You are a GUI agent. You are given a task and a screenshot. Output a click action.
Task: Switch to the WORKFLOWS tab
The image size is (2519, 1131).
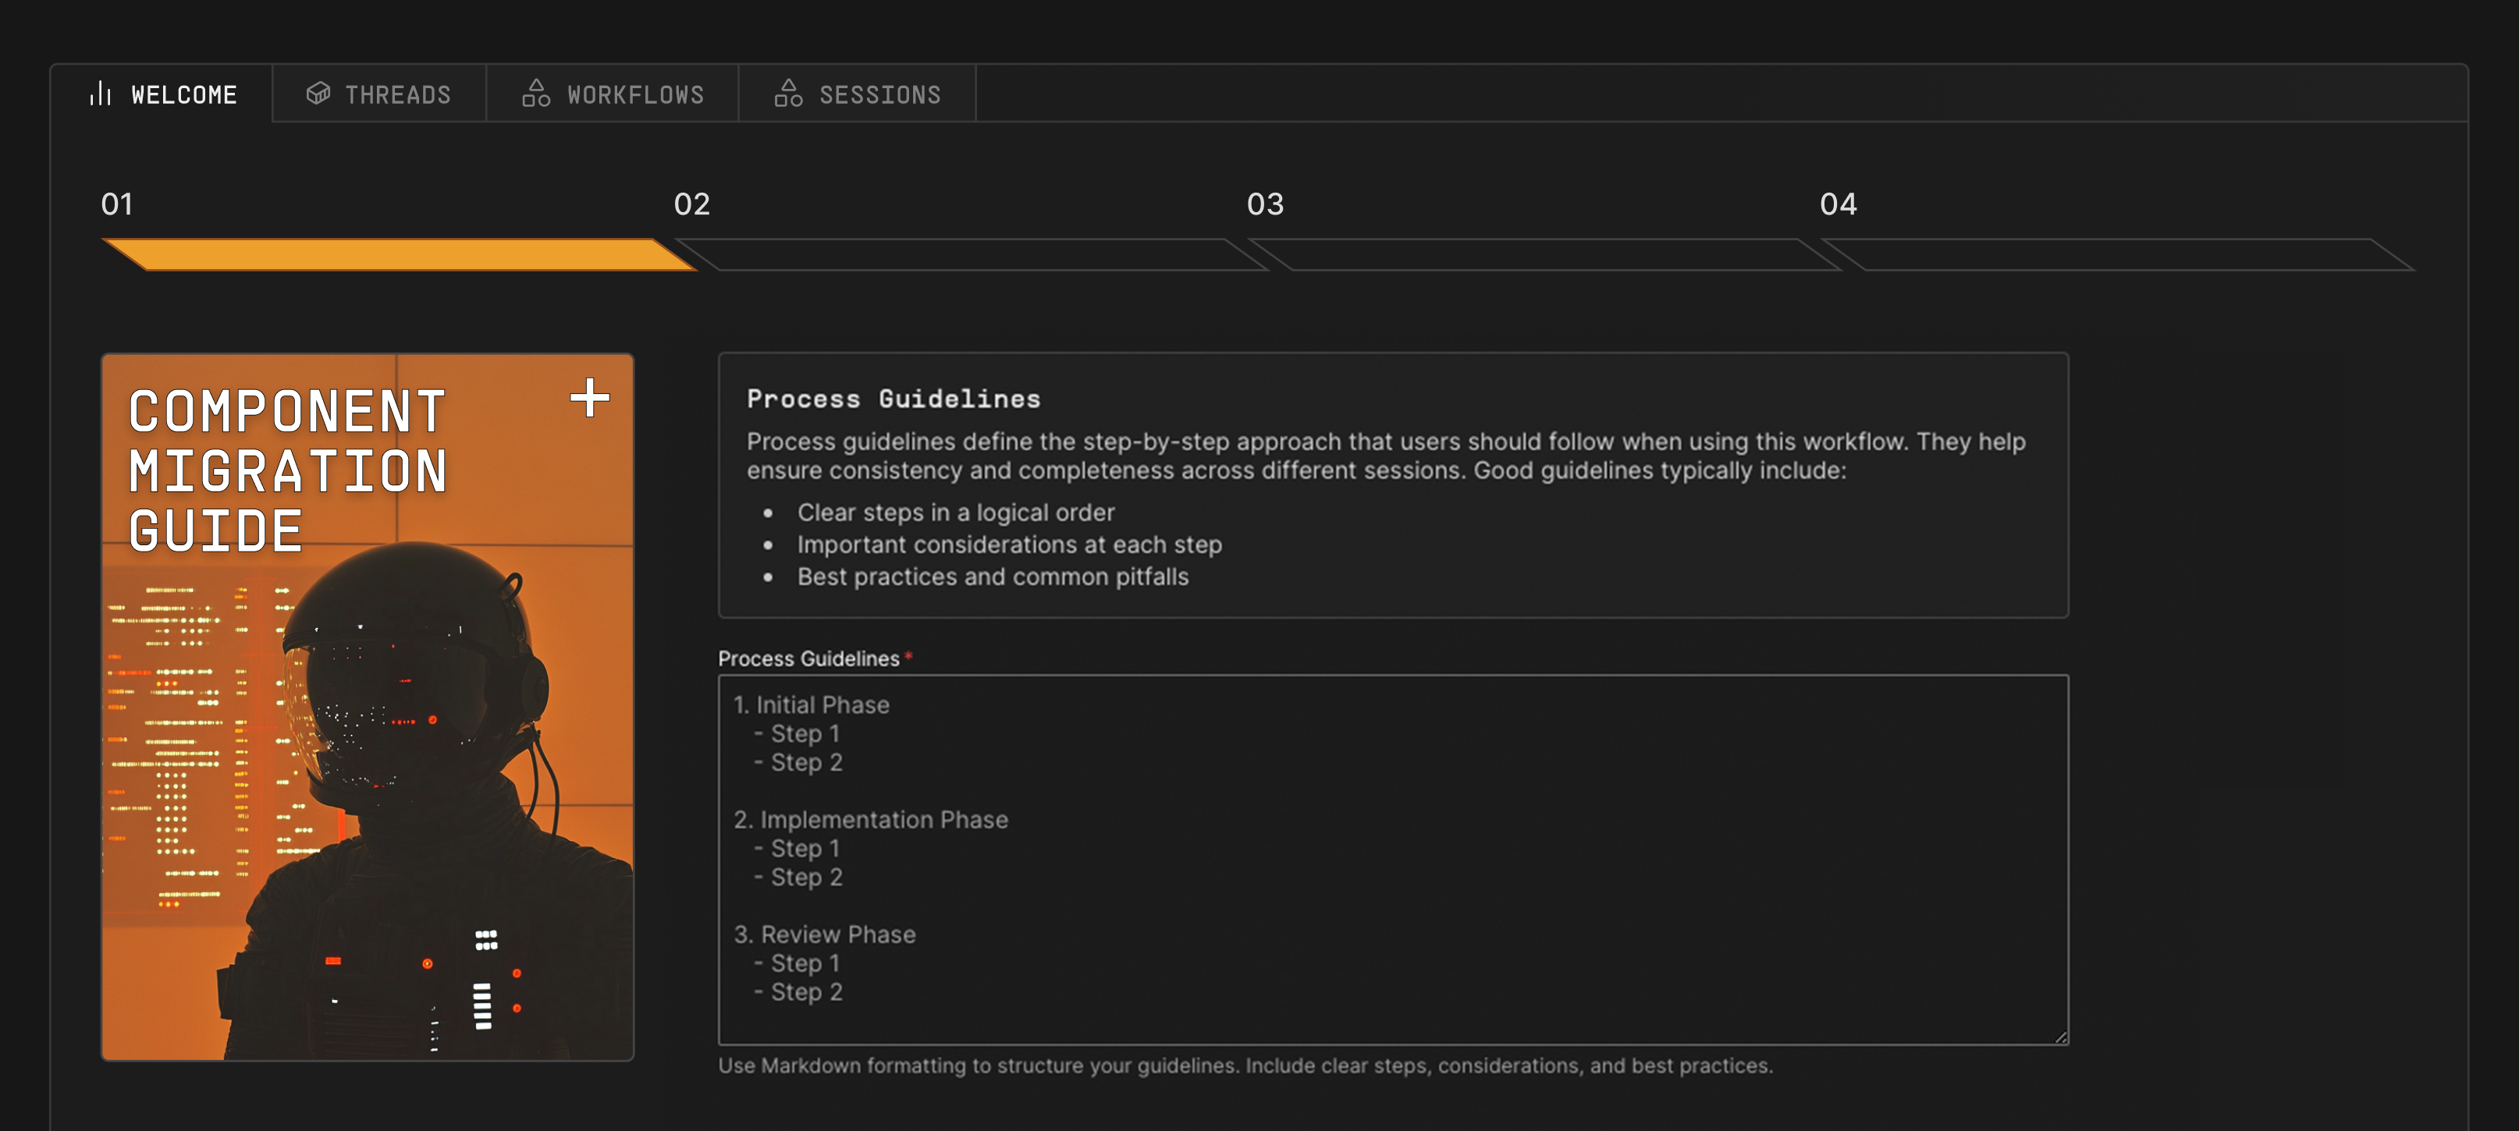point(612,94)
